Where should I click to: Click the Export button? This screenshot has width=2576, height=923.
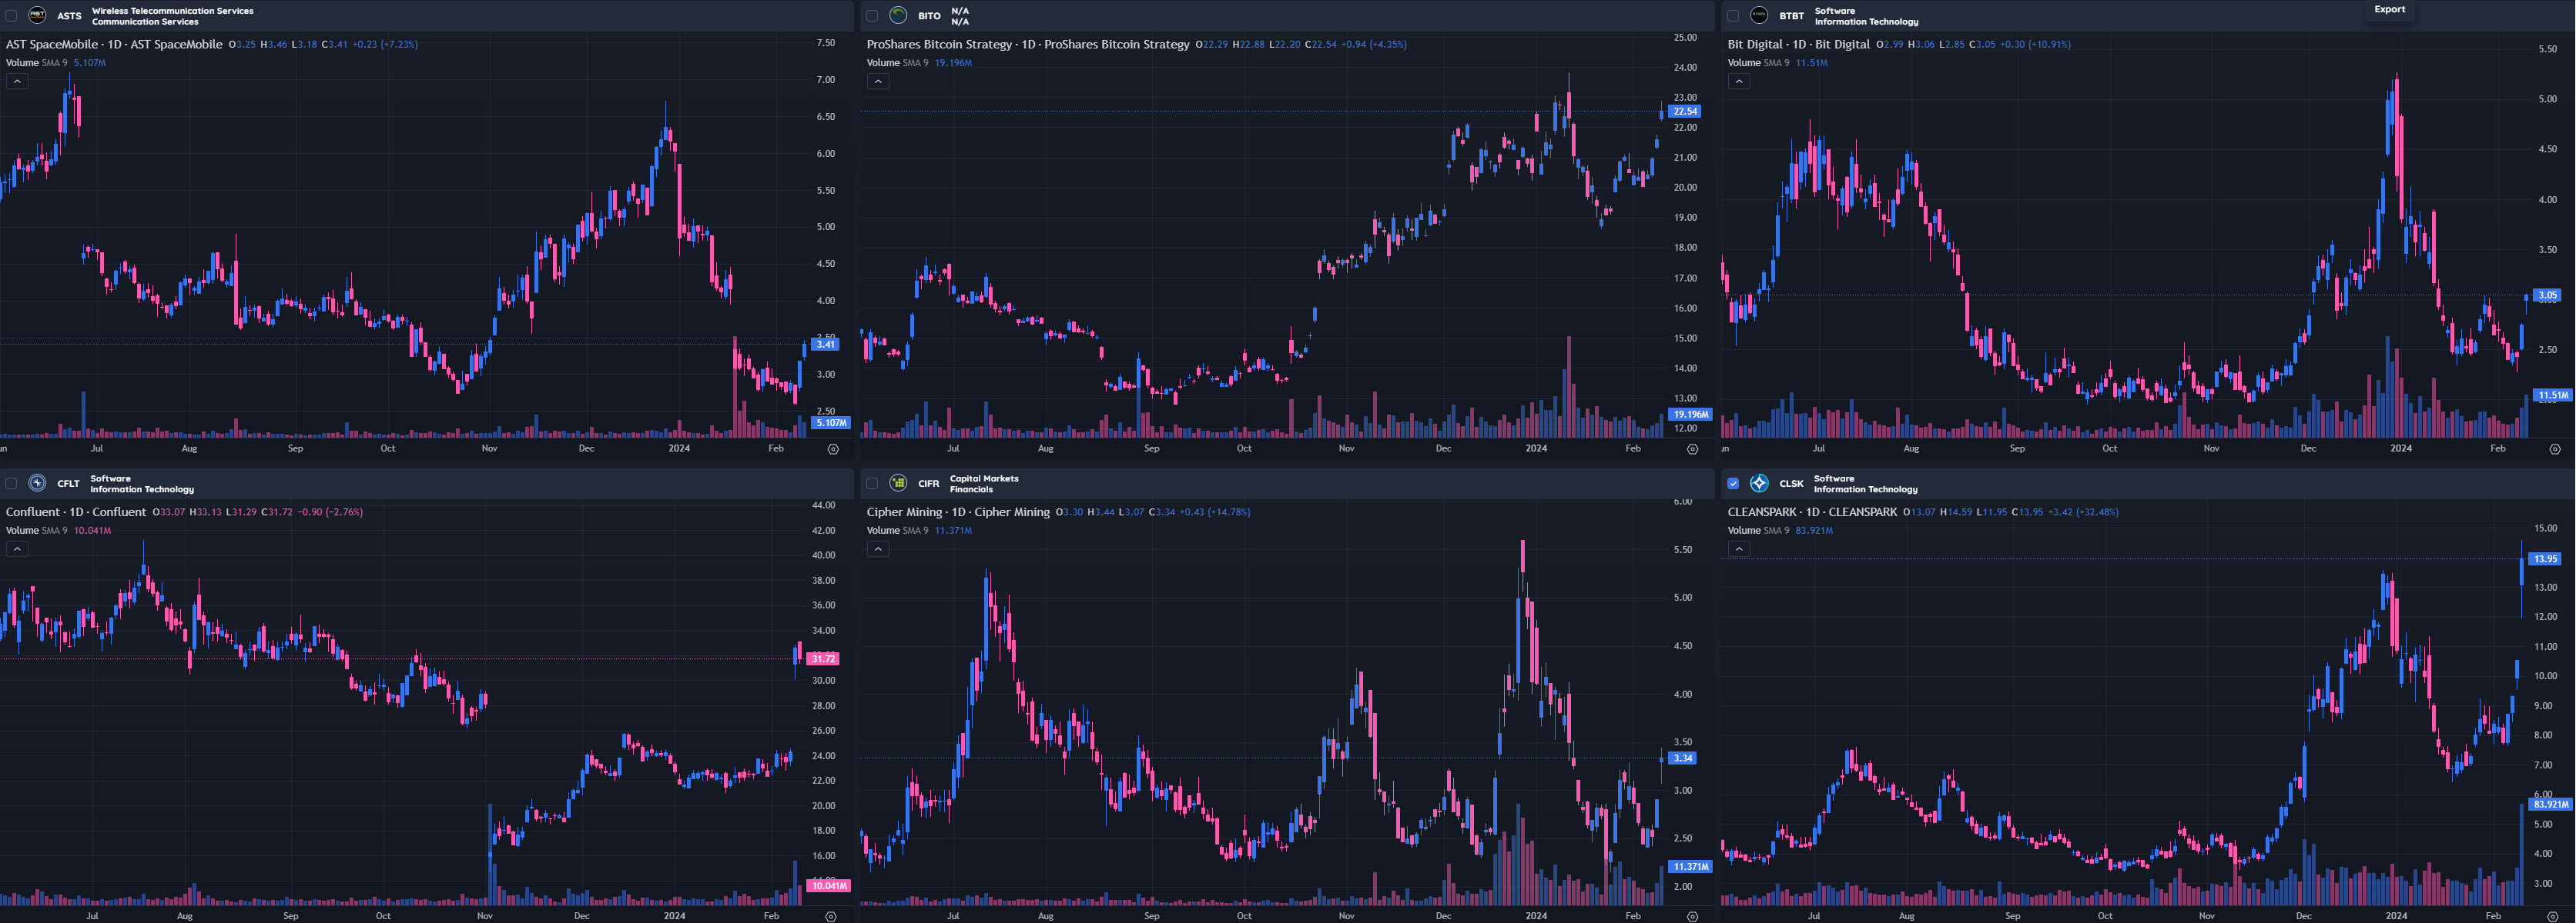pos(2390,9)
